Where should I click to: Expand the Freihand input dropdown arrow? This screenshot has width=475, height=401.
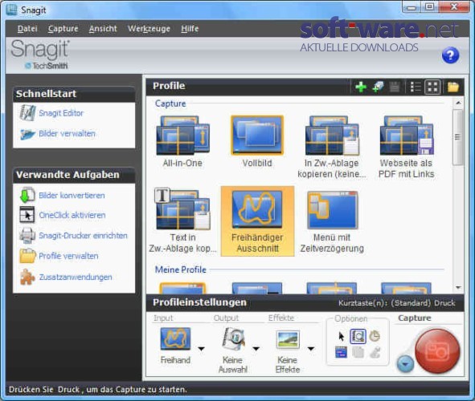(x=201, y=349)
